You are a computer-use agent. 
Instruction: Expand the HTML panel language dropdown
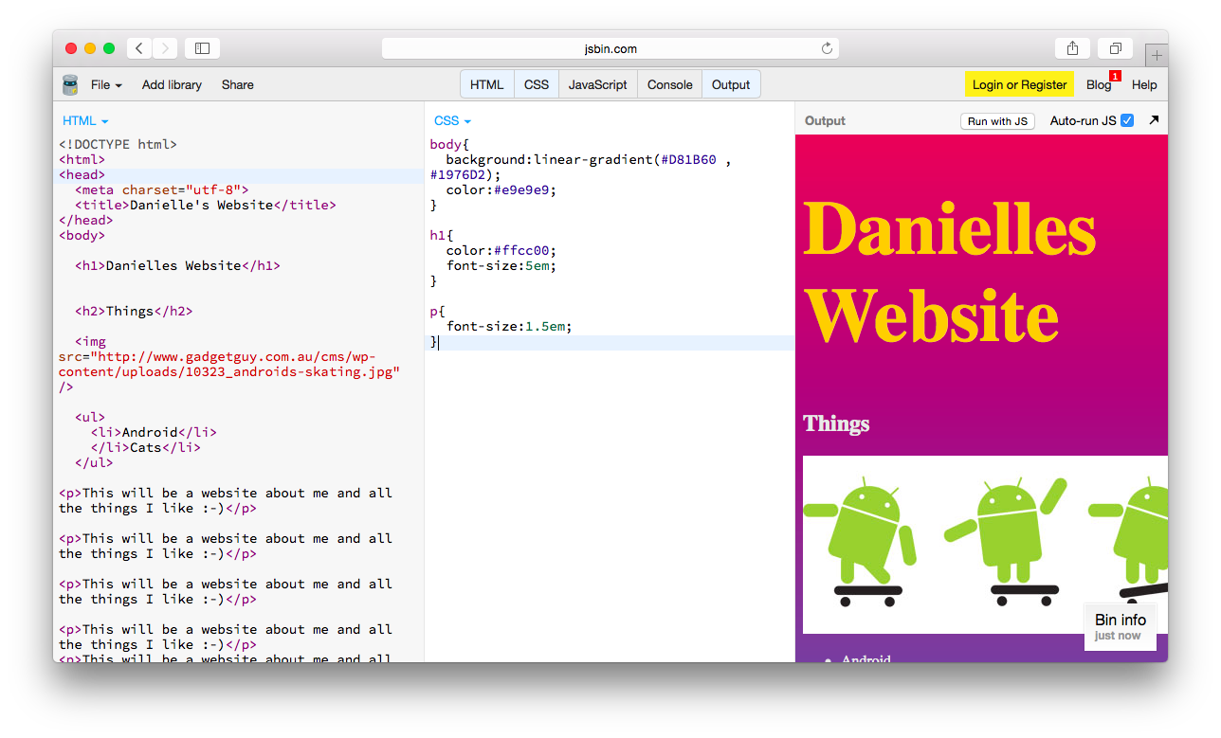coord(85,121)
